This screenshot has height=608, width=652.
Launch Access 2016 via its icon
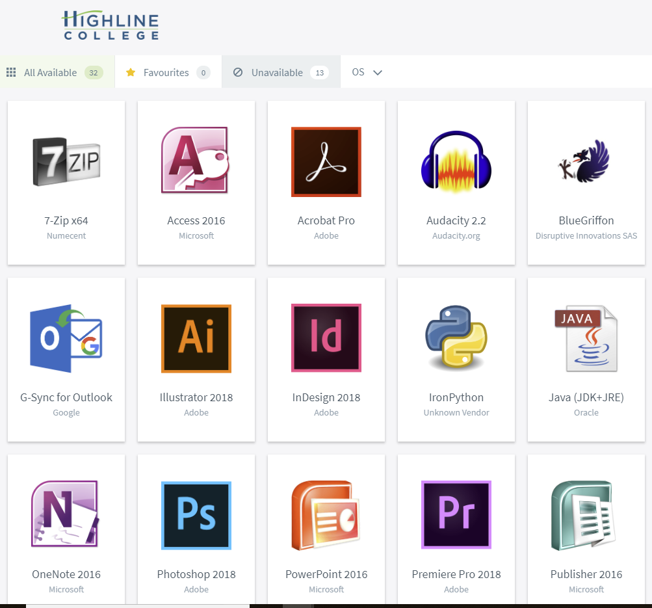(x=196, y=161)
